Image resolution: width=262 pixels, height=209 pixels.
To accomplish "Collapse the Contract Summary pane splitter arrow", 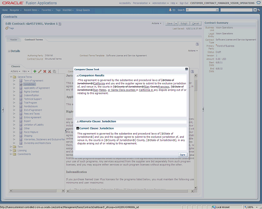I will (203, 109).
